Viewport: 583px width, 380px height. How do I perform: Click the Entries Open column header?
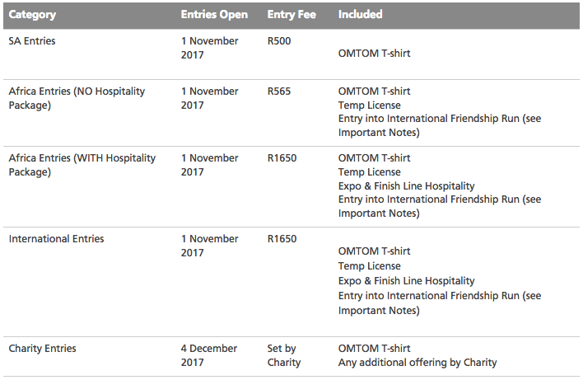click(x=216, y=14)
